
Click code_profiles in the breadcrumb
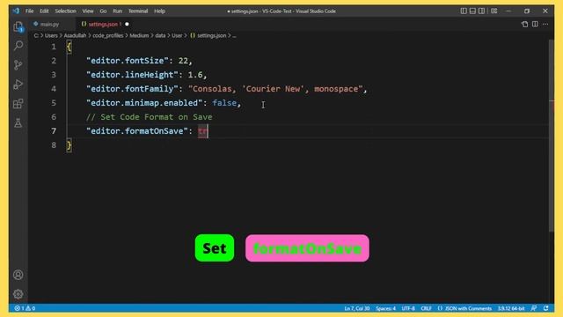click(x=107, y=35)
